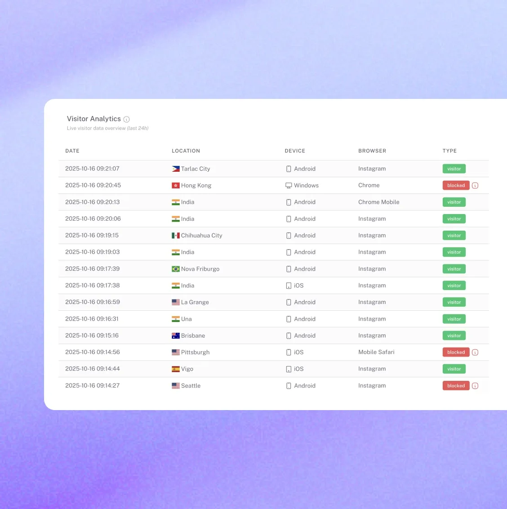Click the Visitor Analytics heading
This screenshot has width=507, height=509.
94,119
